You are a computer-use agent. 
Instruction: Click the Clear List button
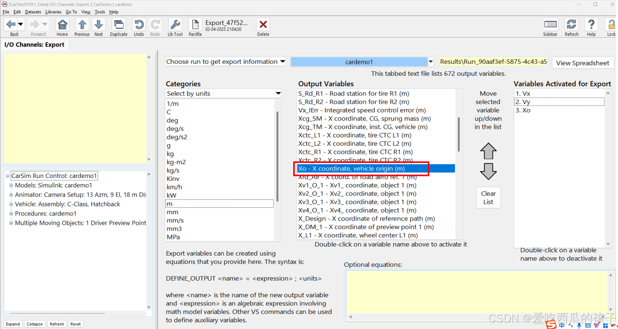(x=488, y=198)
